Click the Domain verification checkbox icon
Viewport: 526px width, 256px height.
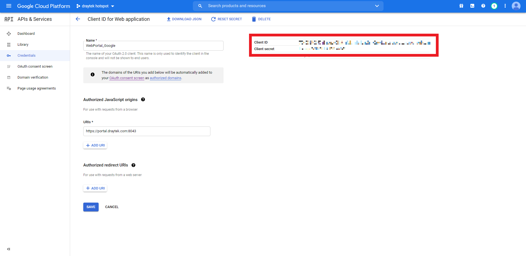[x=9, y=77]
